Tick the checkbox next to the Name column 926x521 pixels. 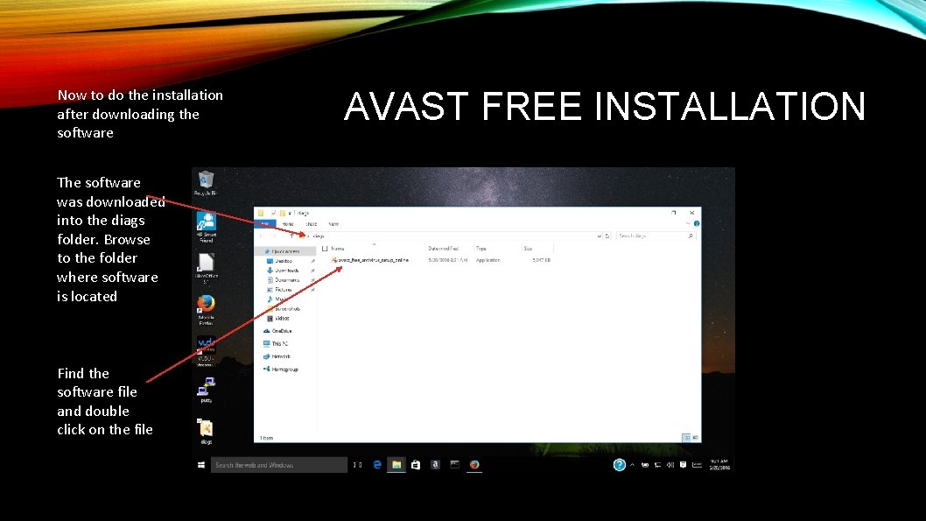tap(325, 248)
